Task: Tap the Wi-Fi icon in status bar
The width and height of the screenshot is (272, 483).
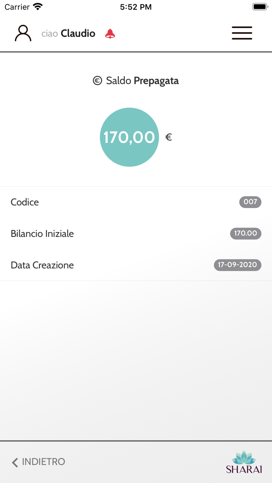Action: pyautogui.click(x=38, y=7)
